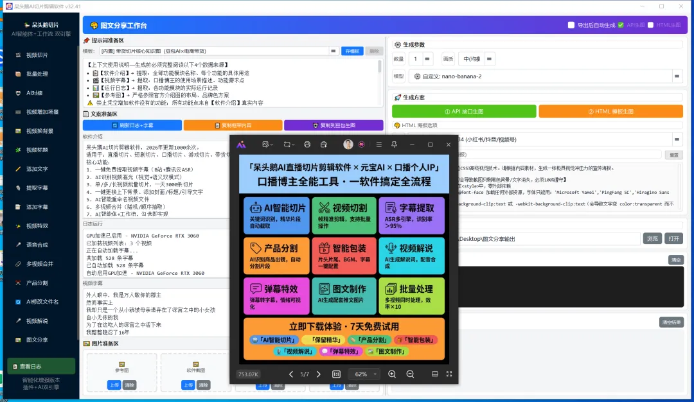This screenshot has height=402, width=694.
Task: Open 视频换背景 sidebar entry
Action: pyautogui.click(x=40, y=131)
